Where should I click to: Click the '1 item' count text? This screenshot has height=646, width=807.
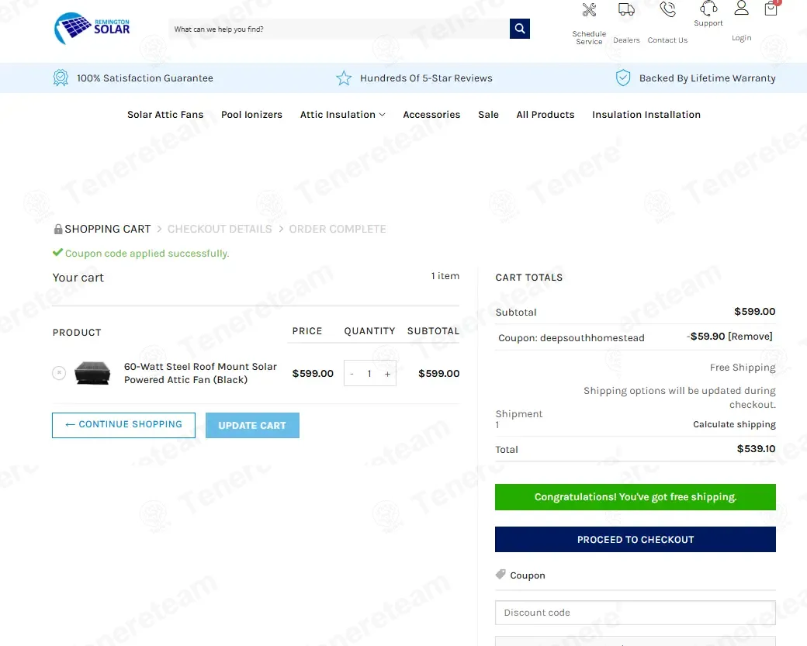[445, 276]
